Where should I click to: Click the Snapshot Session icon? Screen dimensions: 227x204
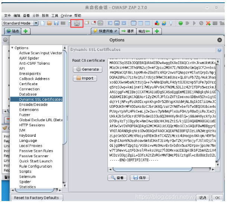click(63, 23)
